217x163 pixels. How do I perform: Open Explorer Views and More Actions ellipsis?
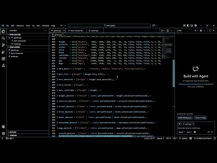[46, 31]
